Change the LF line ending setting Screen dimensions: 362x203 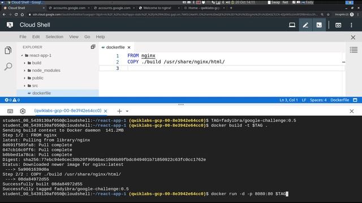coord(304,100)
